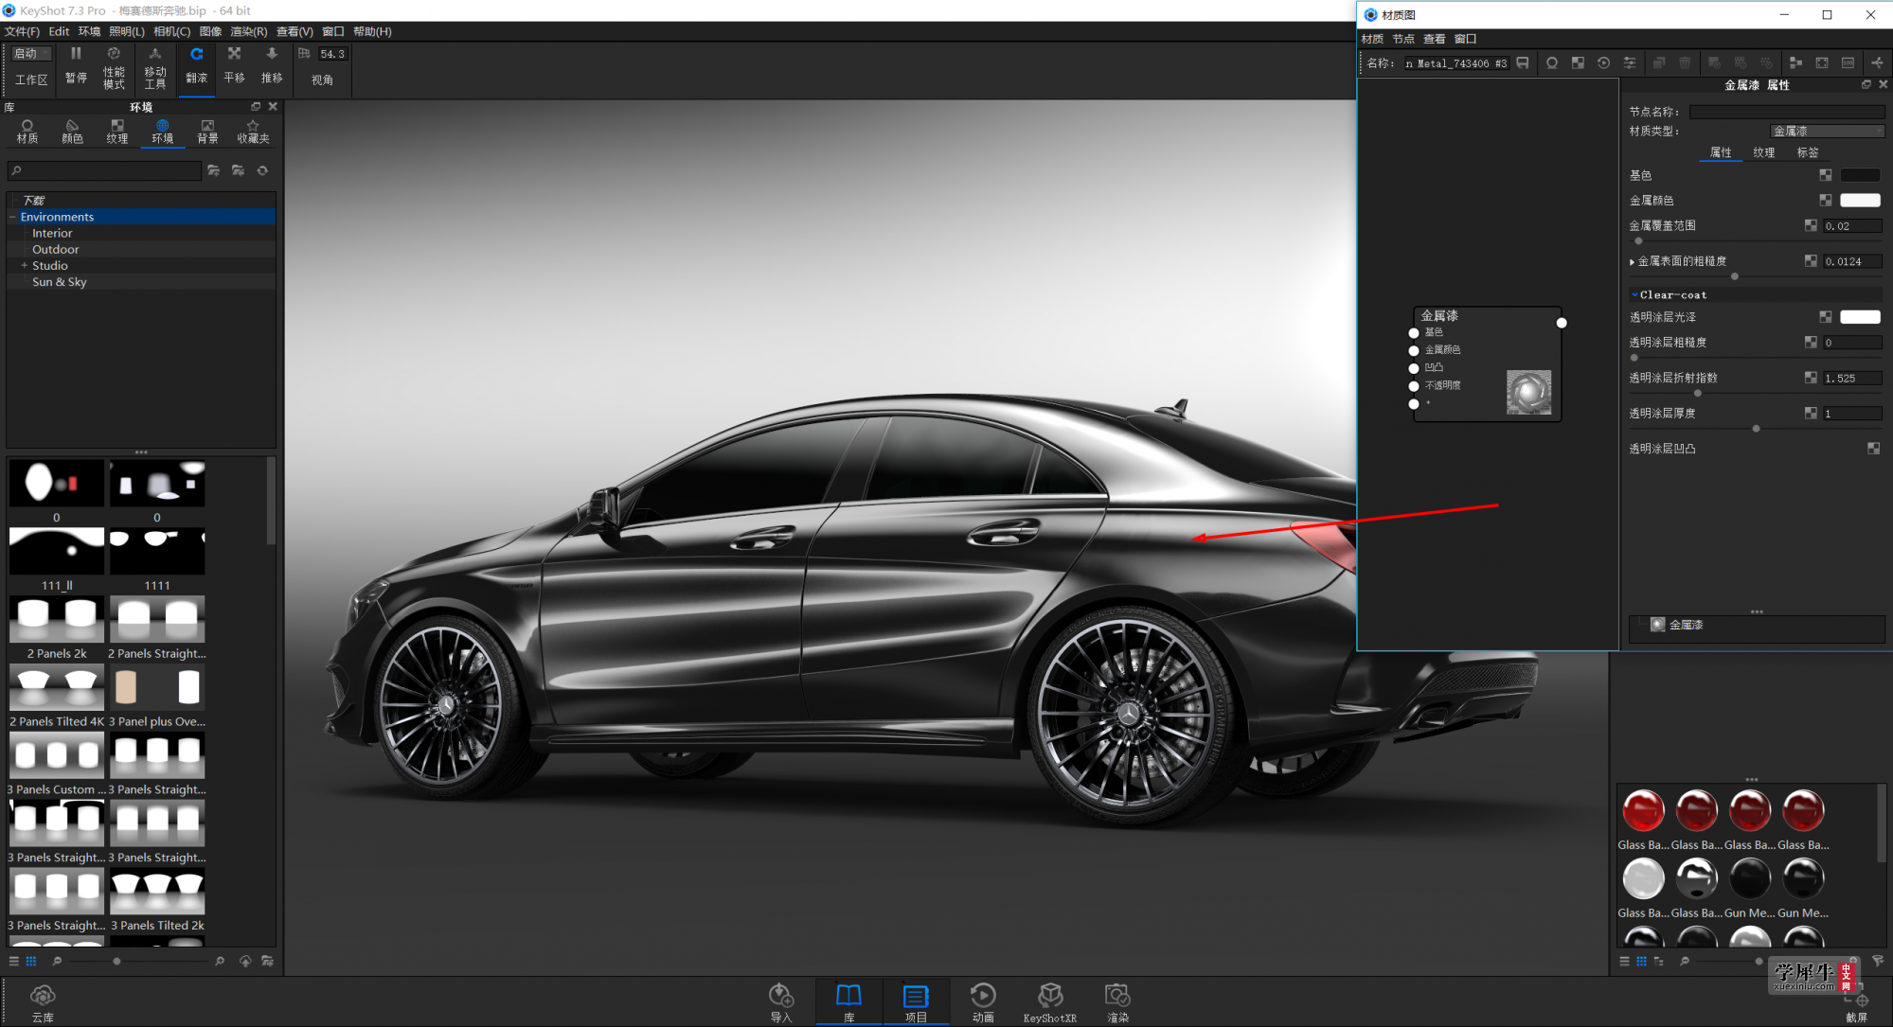Open the Cloud library (云库)
Screen dimensions: 1893x1027
click(43, 1002)
